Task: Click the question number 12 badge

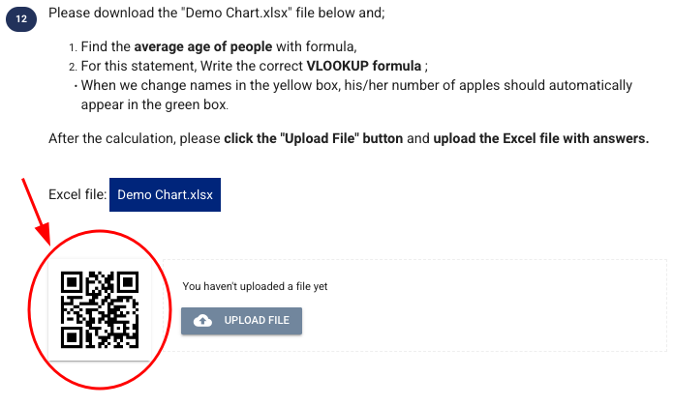Action: coord(21,19)
